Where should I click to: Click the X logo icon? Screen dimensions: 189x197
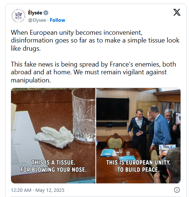coord(177,12)
